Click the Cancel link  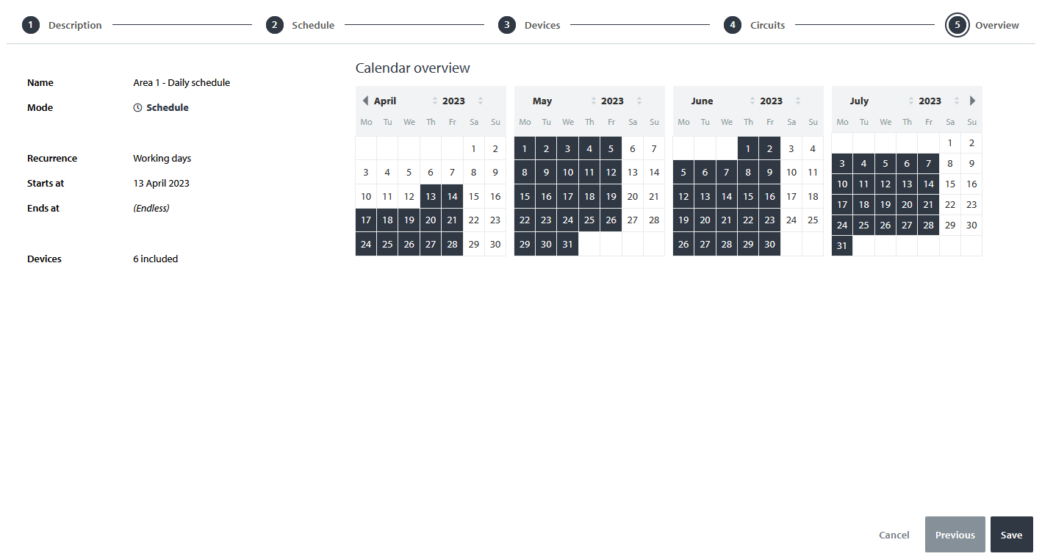tap(894, 535)
